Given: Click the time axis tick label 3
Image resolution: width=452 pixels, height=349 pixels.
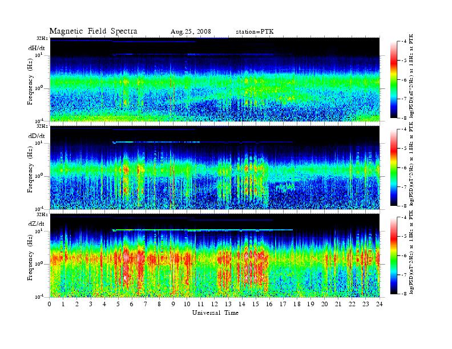Looking at the screenshot, I should point(91,304).
